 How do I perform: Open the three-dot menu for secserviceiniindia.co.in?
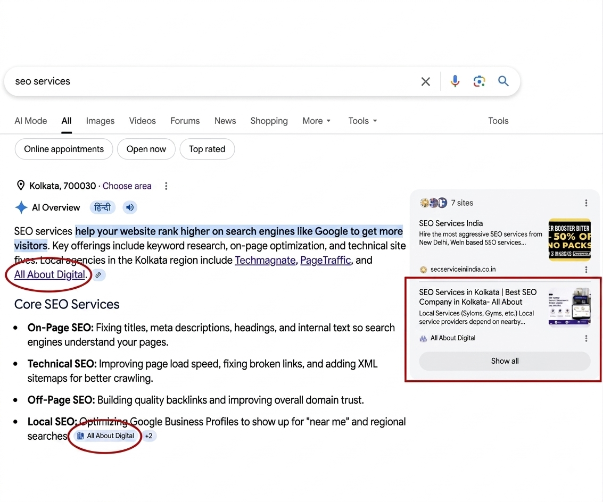[x=586, y=270]
